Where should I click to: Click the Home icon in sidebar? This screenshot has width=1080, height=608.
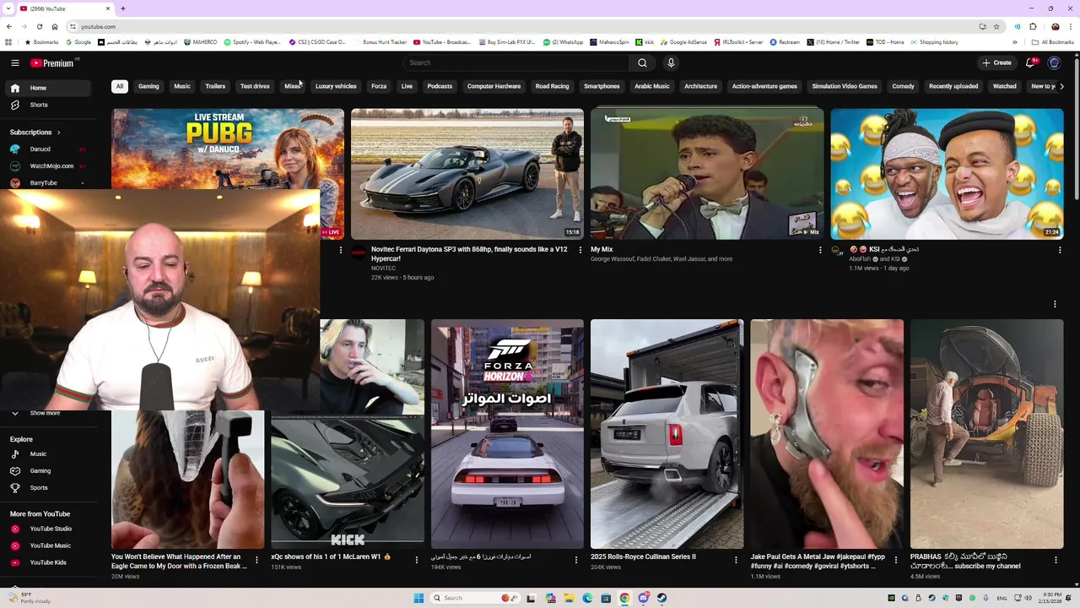tap(14, 88)
